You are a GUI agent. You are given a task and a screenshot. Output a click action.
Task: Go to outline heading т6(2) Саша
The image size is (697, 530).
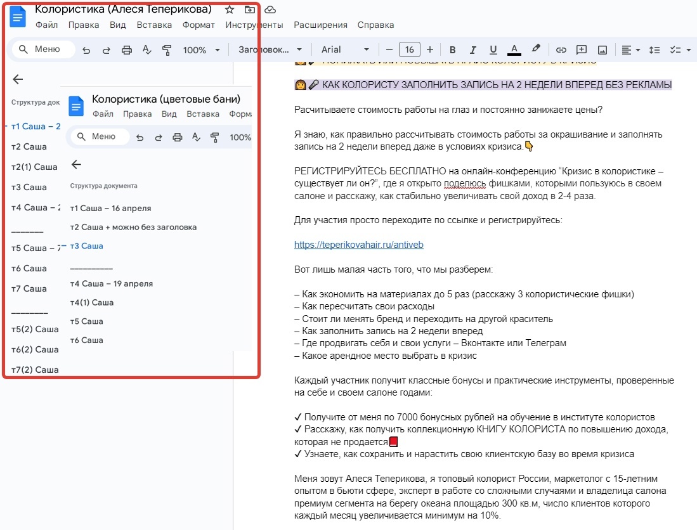(x=35, y=349)
